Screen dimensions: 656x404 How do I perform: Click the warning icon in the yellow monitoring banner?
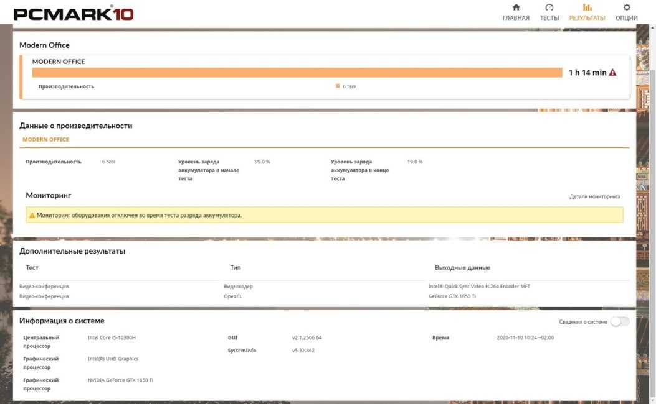[32, 216]
